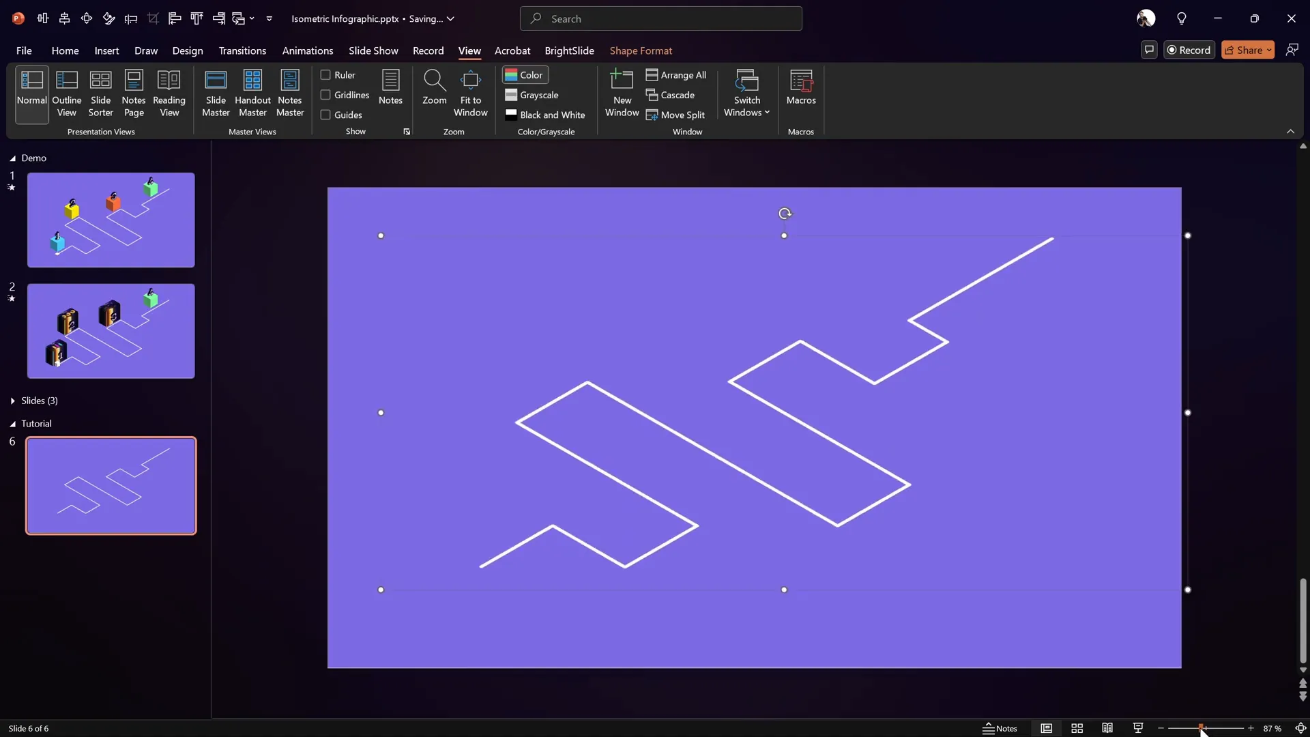Switch to Slide Sorter via status bar icon
Screen dimensions: 1310x737
pos(1077,728)
